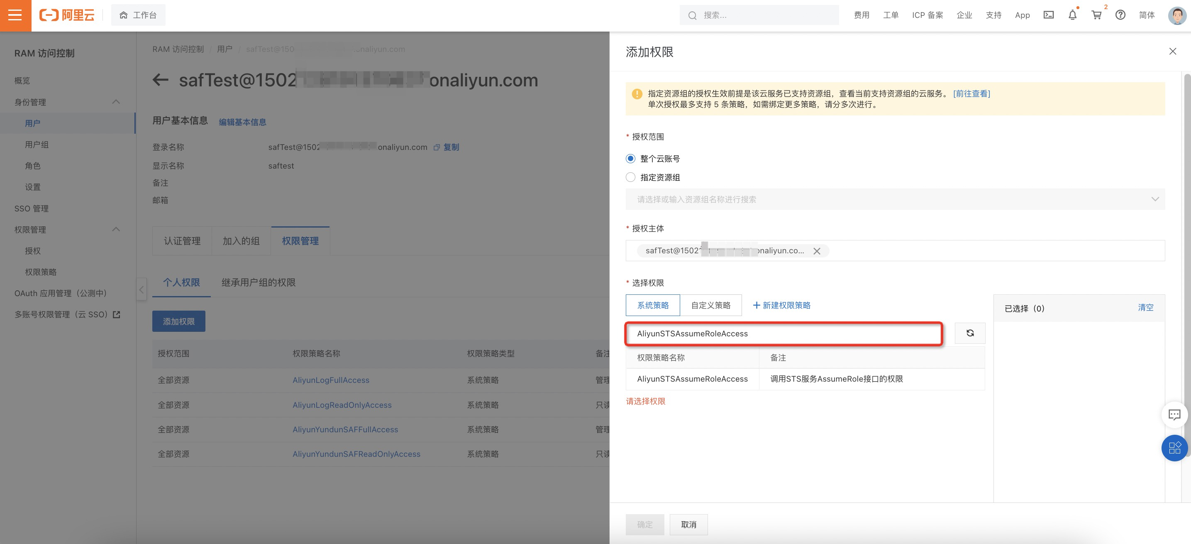Open ICP 备案 menu

click(927, 15)
